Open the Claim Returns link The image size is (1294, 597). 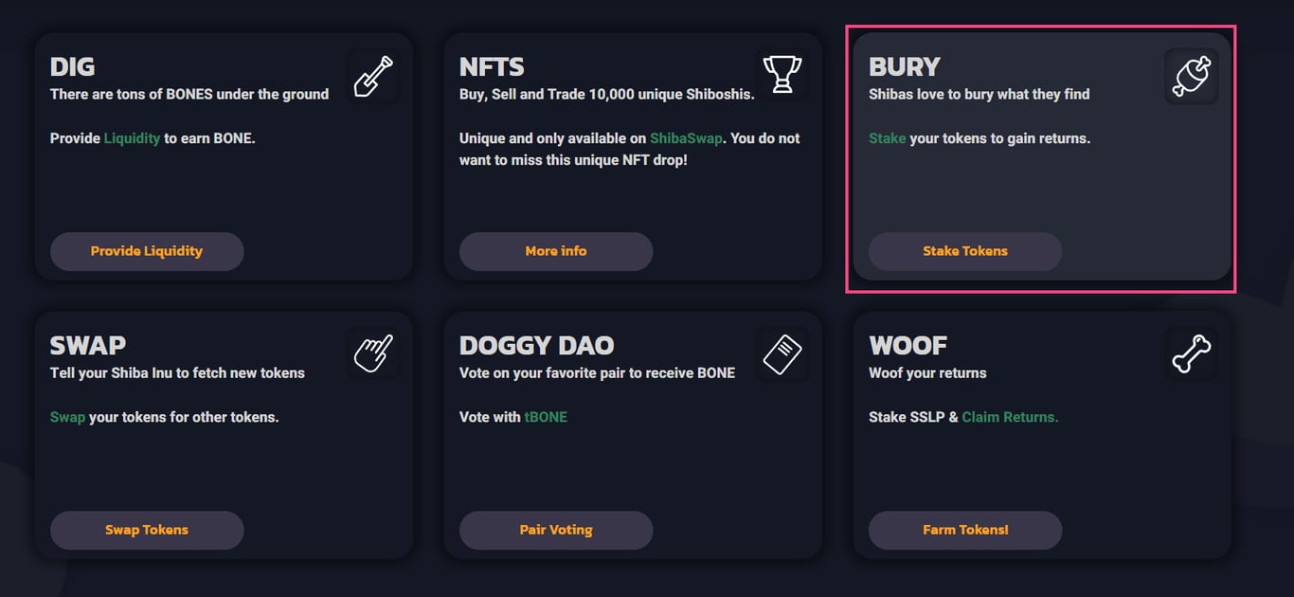(1010, 417)
